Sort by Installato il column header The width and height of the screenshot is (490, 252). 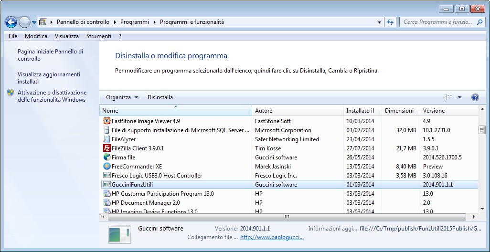tap(362, 111)
